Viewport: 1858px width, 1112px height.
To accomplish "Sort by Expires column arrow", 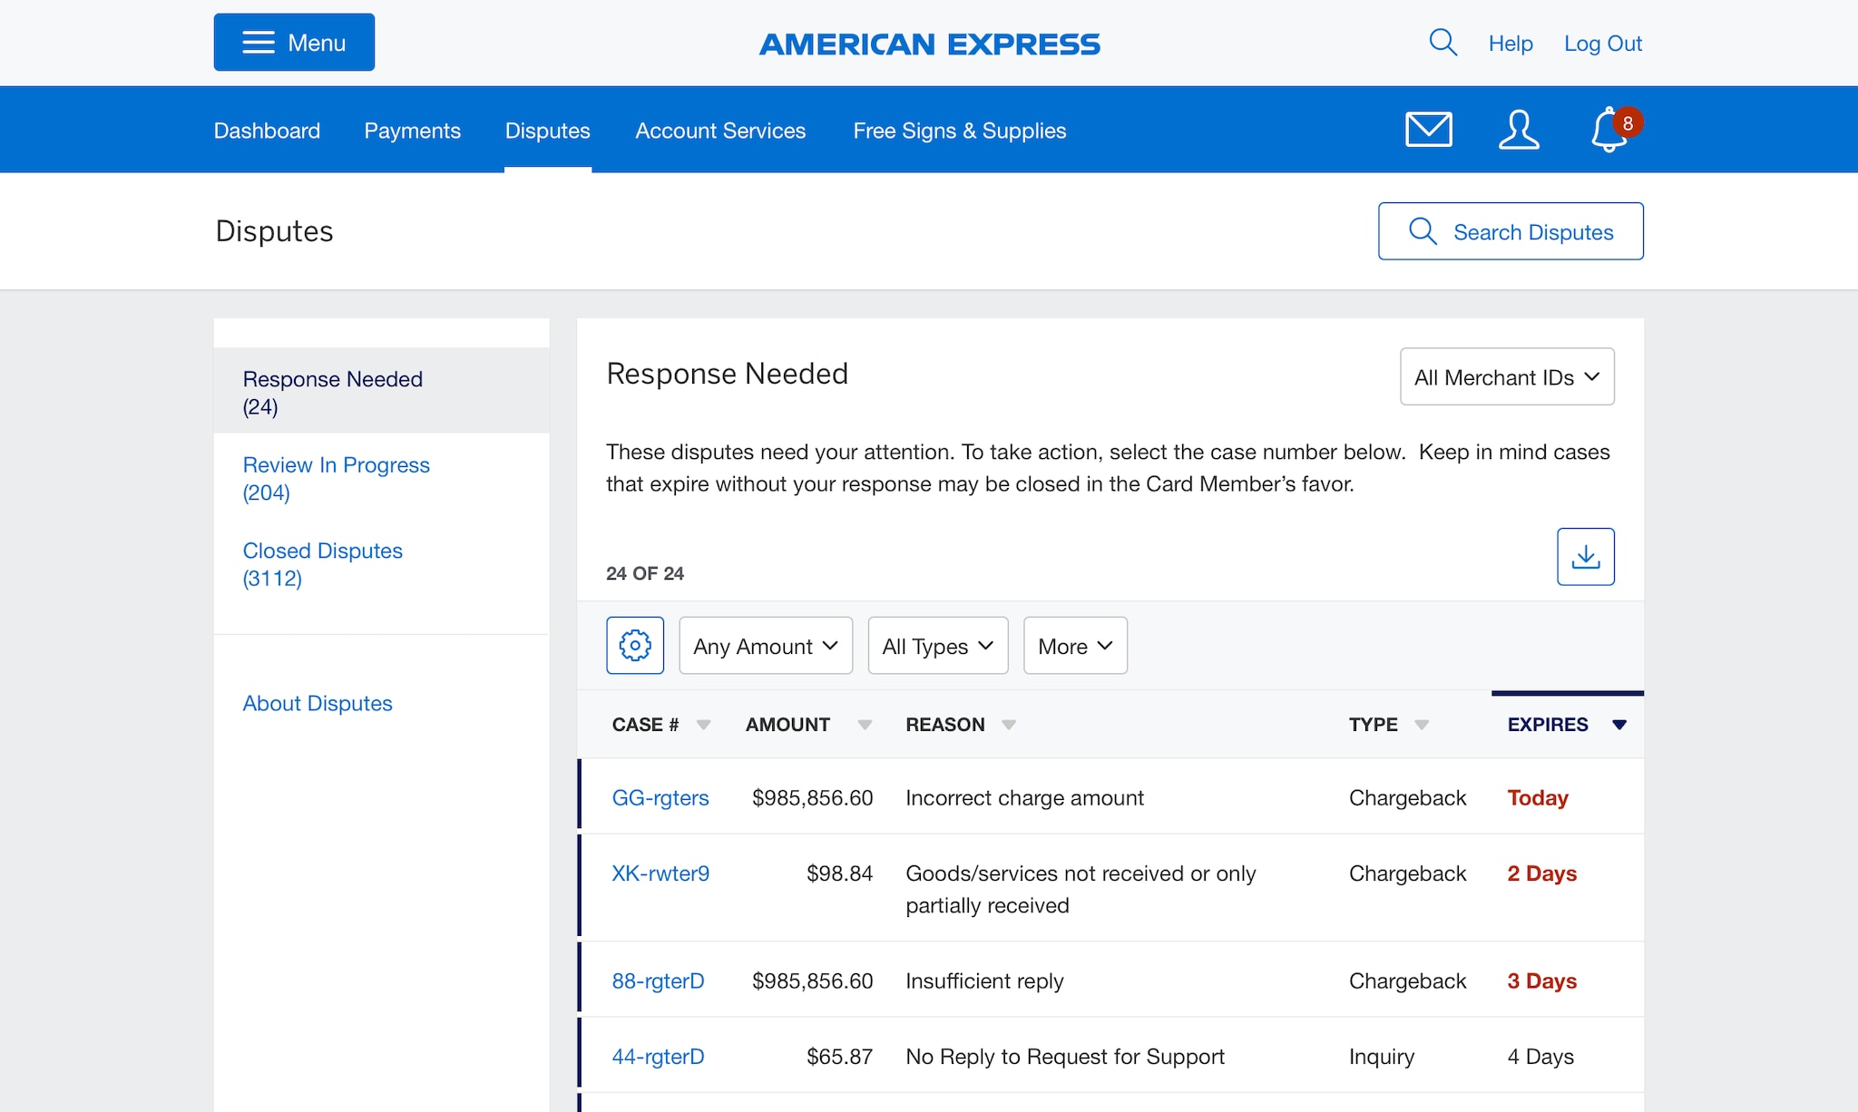I will pos(1619,725).
